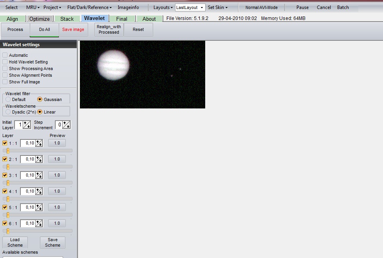Image resolution: width=383 pixels, height=258 pixels.
Task: Click layer 2:1 slider handle
Action: coord(8,167)
